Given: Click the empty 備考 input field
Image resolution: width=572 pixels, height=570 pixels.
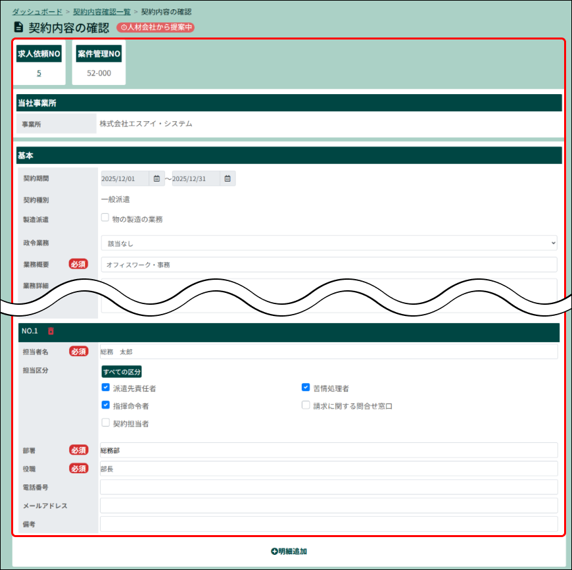Looking at the screenshot, I should point(329,524).
